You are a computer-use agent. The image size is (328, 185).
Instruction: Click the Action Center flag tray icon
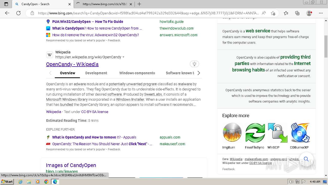(x=304, y=182)
